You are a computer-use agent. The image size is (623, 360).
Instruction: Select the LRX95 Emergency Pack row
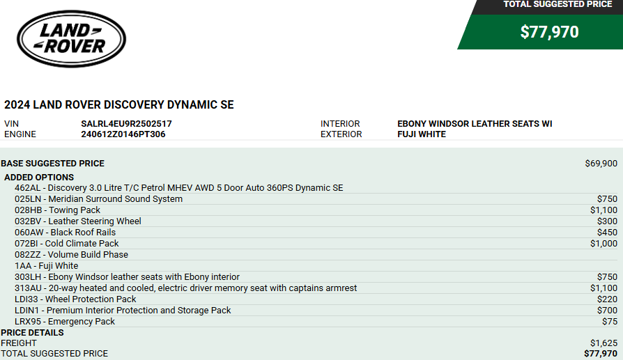316,321
